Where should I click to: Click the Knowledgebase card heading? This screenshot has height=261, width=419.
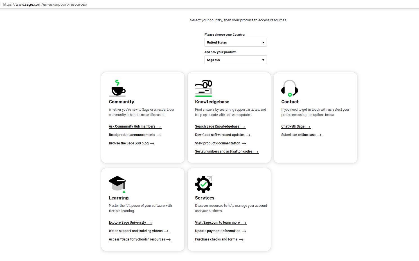tap(212, 102)
